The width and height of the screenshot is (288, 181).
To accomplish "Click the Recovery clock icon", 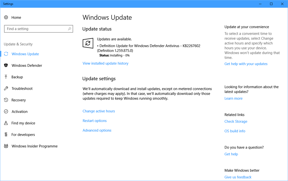I will tap(6, 100).
